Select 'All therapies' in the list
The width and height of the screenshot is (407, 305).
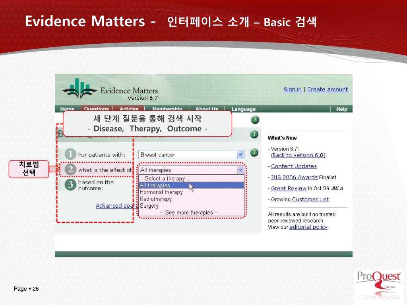click(x=191, y=185)
